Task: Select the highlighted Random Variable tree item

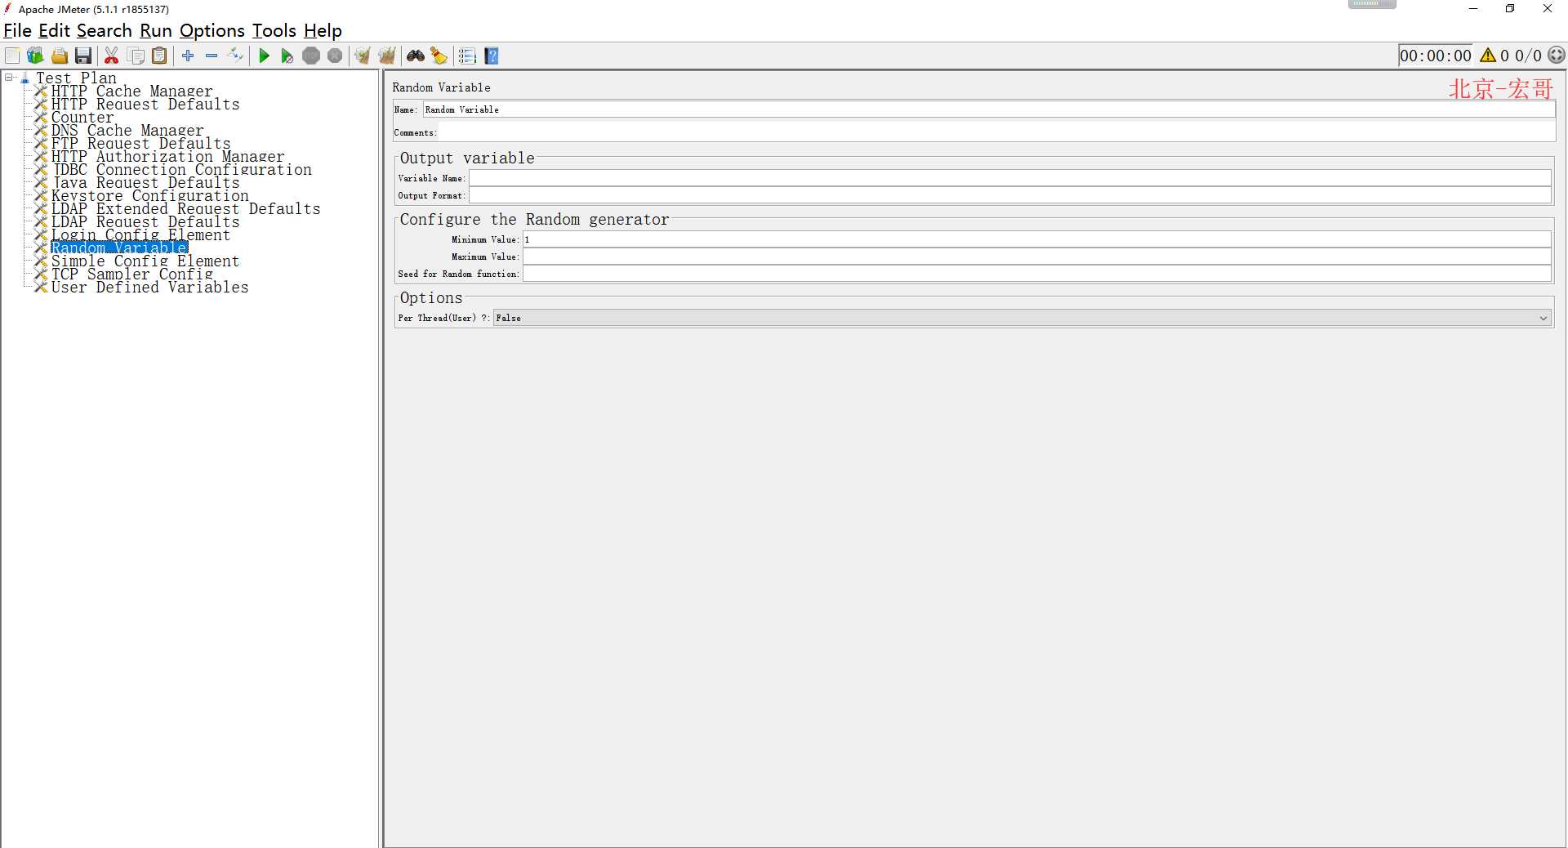Action: click(119, 248)
